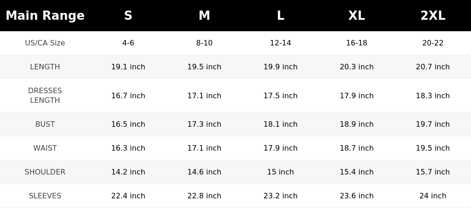Click the BUST row label
471x208 pixels.
point(45,124)
